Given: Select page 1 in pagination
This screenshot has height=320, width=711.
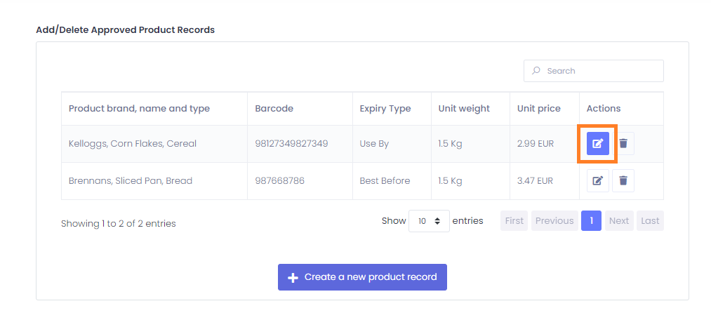Looking at the screenshot, I should 591,221.
